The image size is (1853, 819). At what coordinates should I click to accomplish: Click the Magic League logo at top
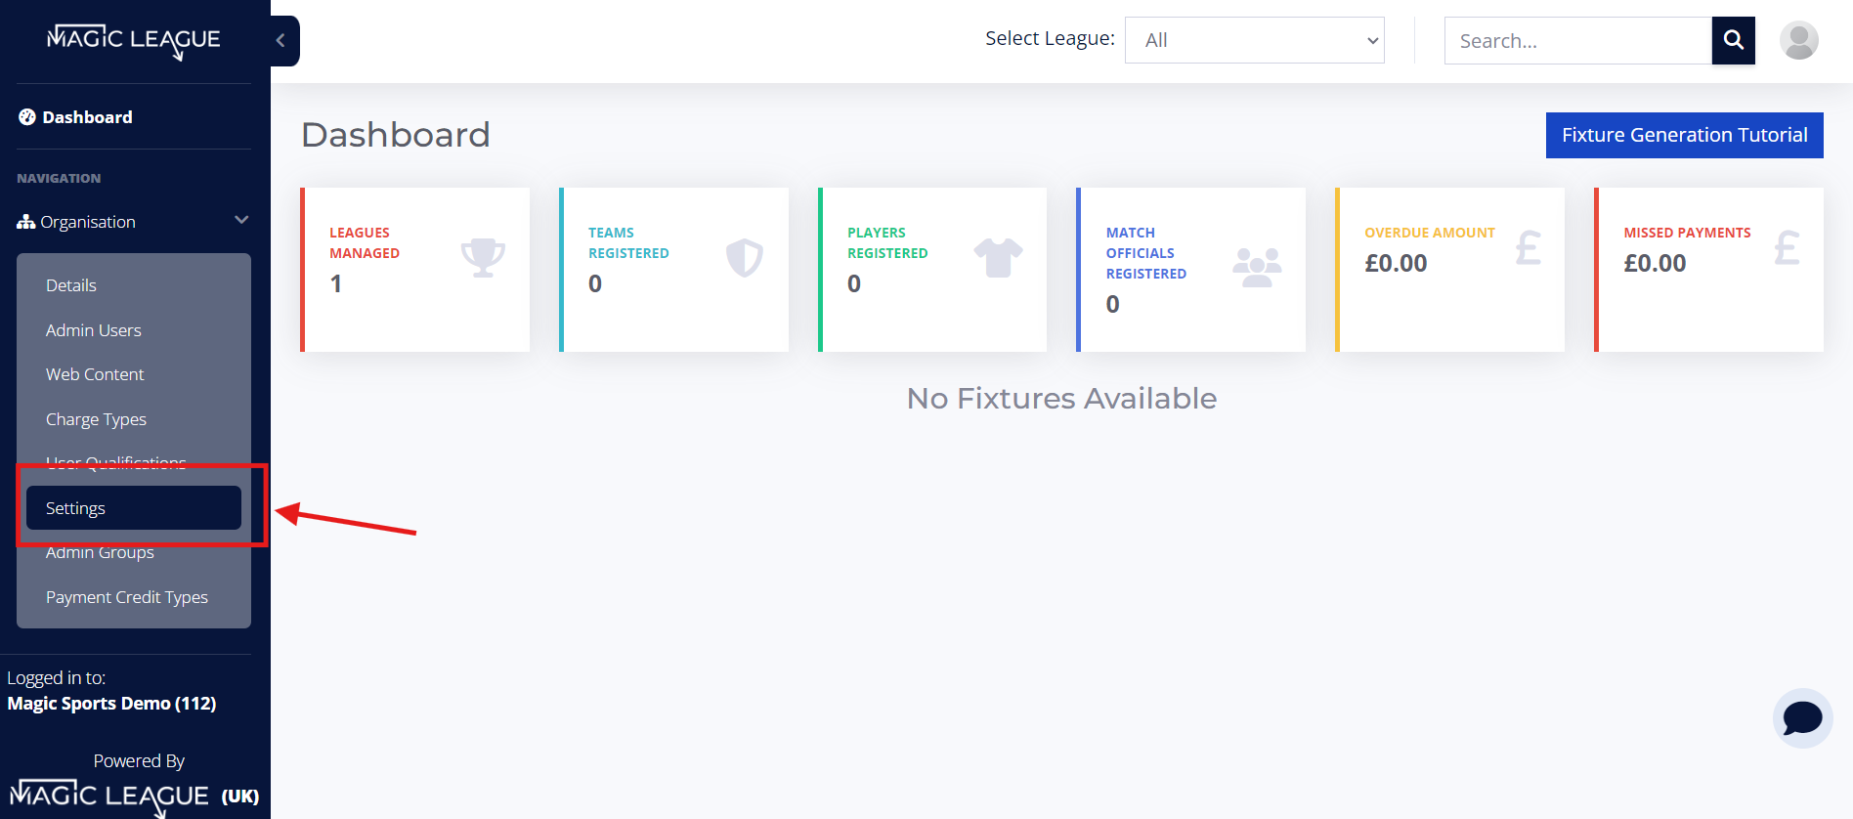coord(134,41)
